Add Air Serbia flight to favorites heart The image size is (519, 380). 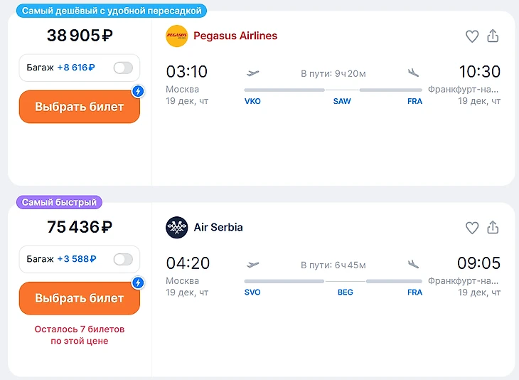(x=472, y=228)
